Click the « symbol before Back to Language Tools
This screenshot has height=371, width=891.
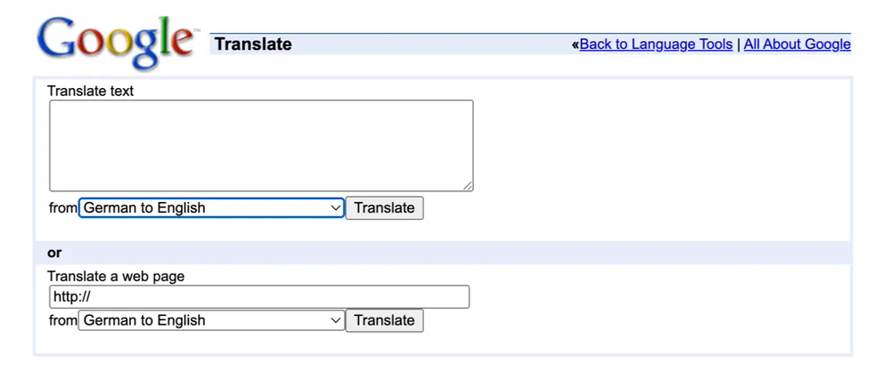tap(576, 44)
